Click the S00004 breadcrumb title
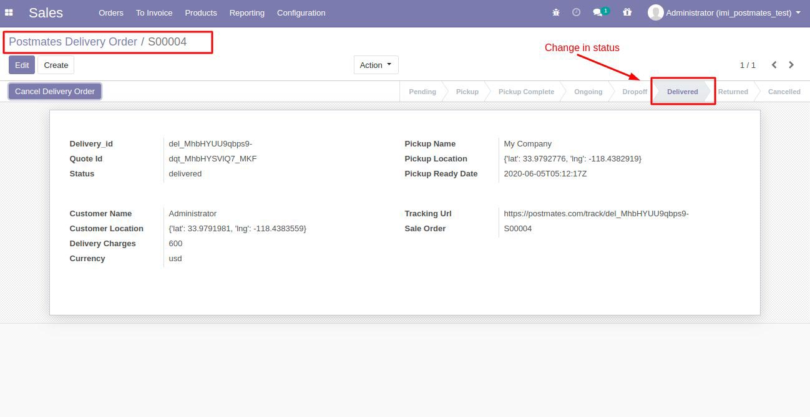 click(167, 42)
